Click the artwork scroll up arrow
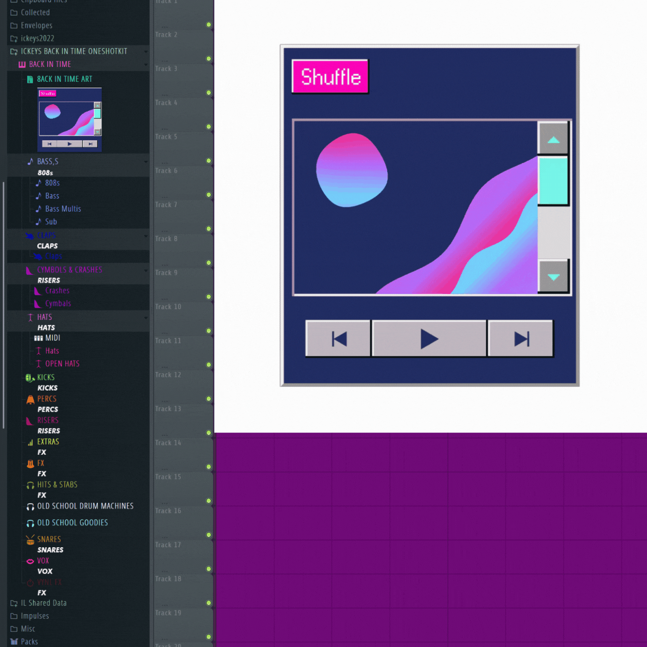 (553, 139)
